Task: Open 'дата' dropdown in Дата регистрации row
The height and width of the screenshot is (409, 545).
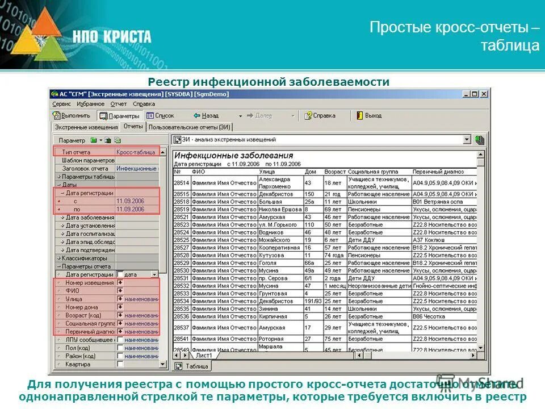Action: pos(154,275)
